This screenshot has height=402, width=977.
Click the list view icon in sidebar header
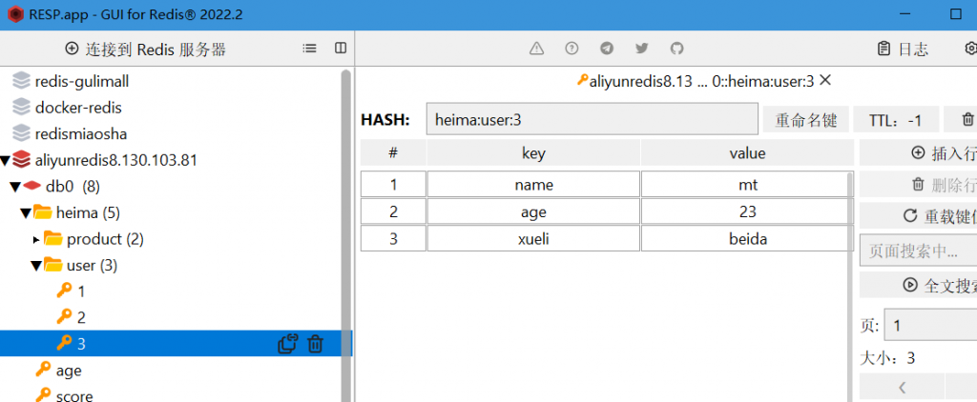(x=309, y=49)
